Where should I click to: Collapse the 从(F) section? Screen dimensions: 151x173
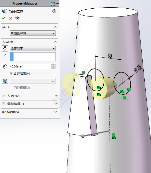[56, 27]
